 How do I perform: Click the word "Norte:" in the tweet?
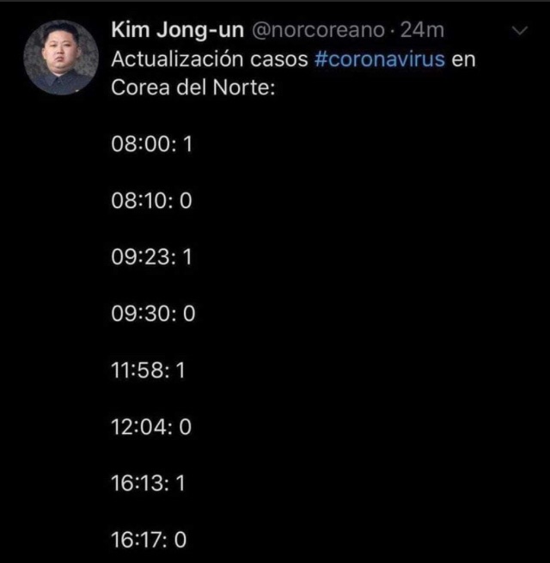click(x=245, y=89)
